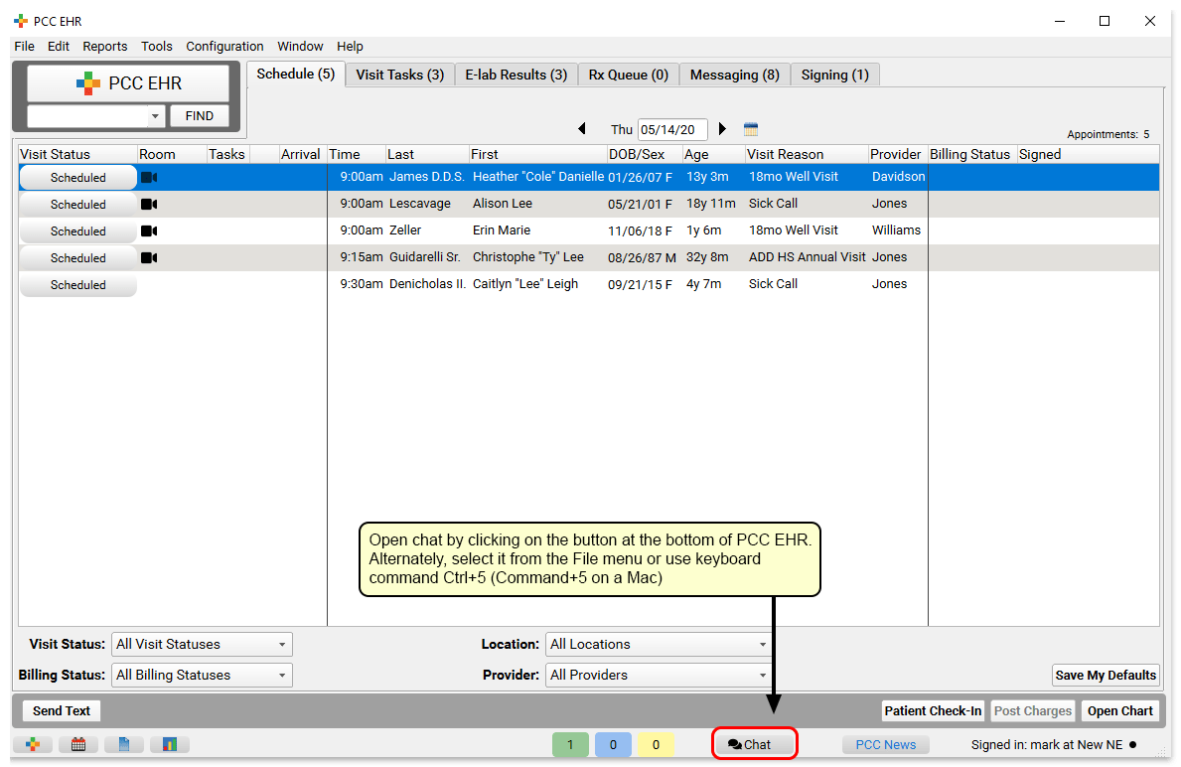The width and height of the screenshot is (1181, 767).
Task: Switch to the E-lab Results (3) tab
Action: (516, 75)
